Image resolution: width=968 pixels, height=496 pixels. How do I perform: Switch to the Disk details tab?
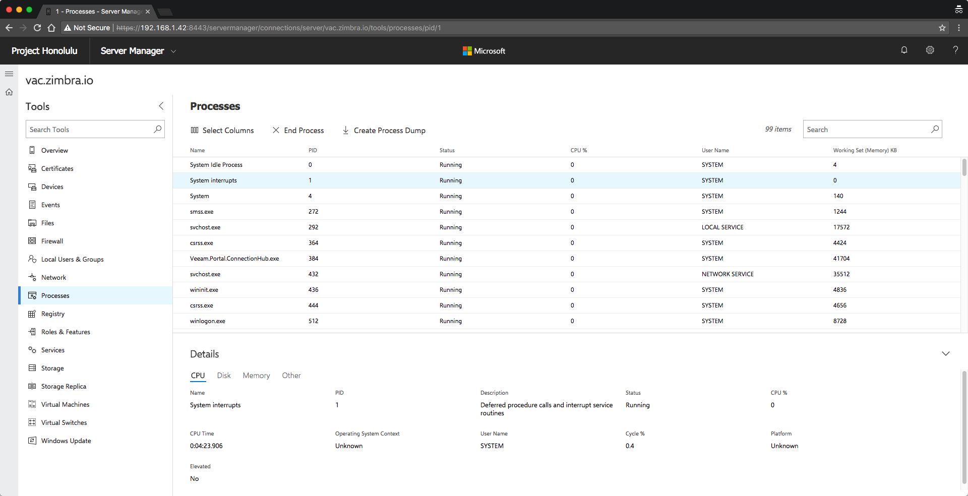(224, 376)
